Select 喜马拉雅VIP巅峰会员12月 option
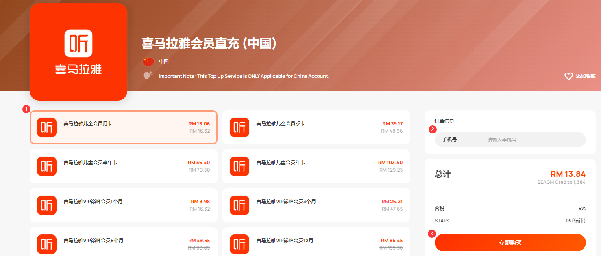The width and height of the screenshot is (601, 256). coord(316,242)
